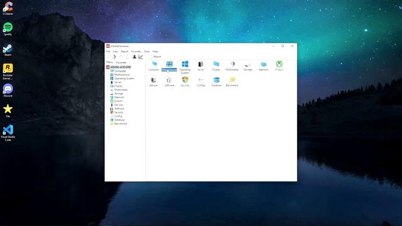402x226 pixels.
Task: Open the Devices icon in main pane
Action: [x=153, y=82]
